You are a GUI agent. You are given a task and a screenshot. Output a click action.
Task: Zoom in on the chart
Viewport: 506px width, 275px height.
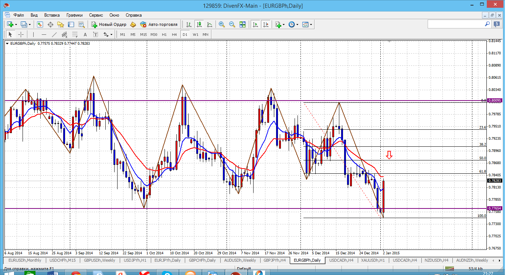pyautogui.click(x=222, y=24)
